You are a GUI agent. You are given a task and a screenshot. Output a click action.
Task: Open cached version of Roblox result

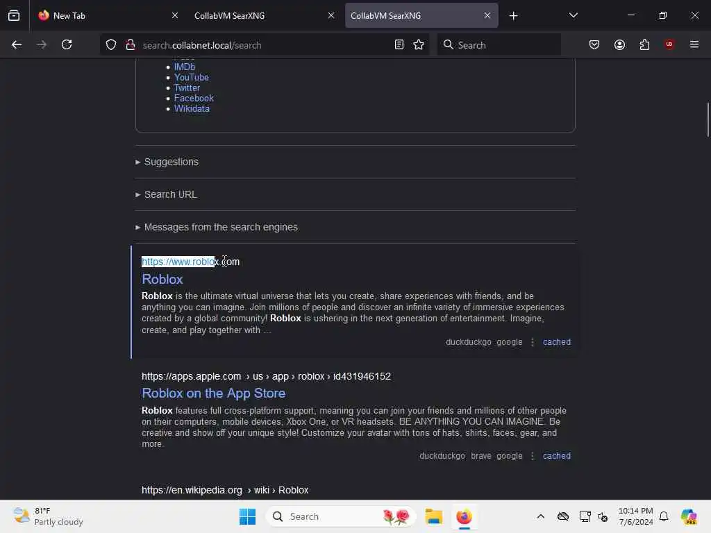coord(557,342)
